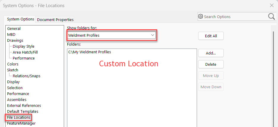Open the Show folders for dropdown
This screenshot has width=278, height=127.
click(112, 35)
